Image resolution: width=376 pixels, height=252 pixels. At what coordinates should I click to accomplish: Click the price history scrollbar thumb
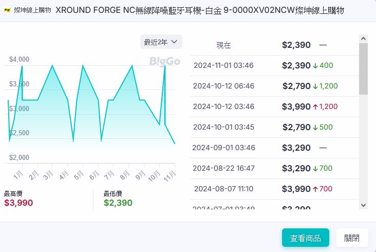point(363,69)
